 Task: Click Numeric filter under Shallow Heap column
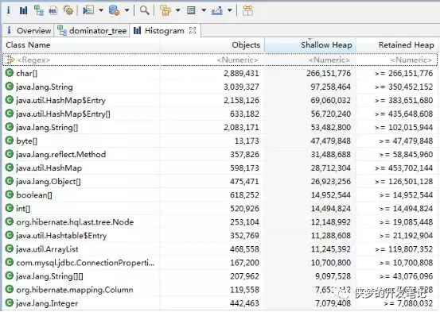(329, 60)
